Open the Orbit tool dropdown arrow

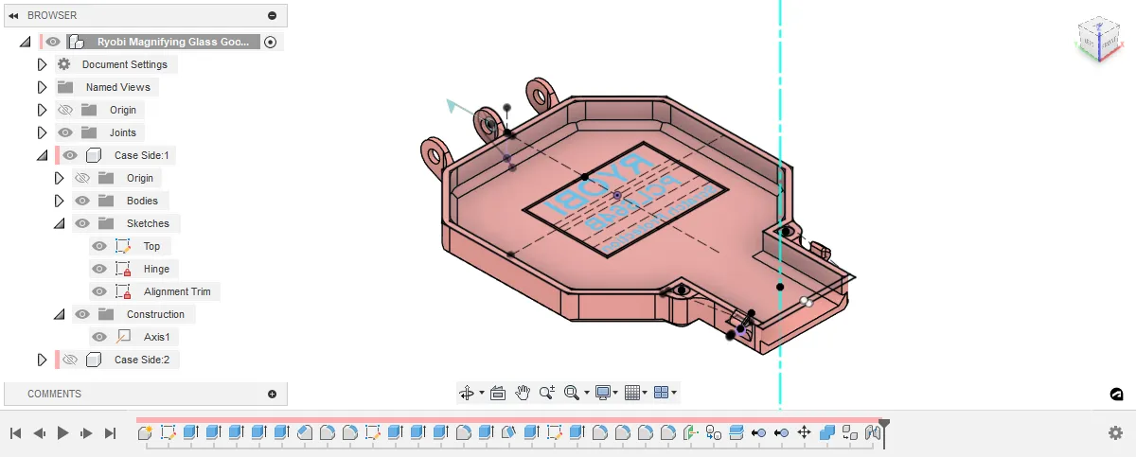pos(482,393)
